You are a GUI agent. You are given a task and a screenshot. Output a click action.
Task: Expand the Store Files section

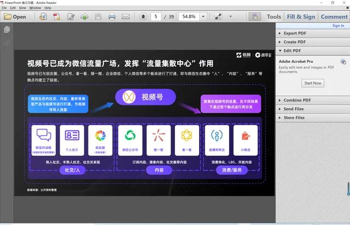click(x=313, y=118)
